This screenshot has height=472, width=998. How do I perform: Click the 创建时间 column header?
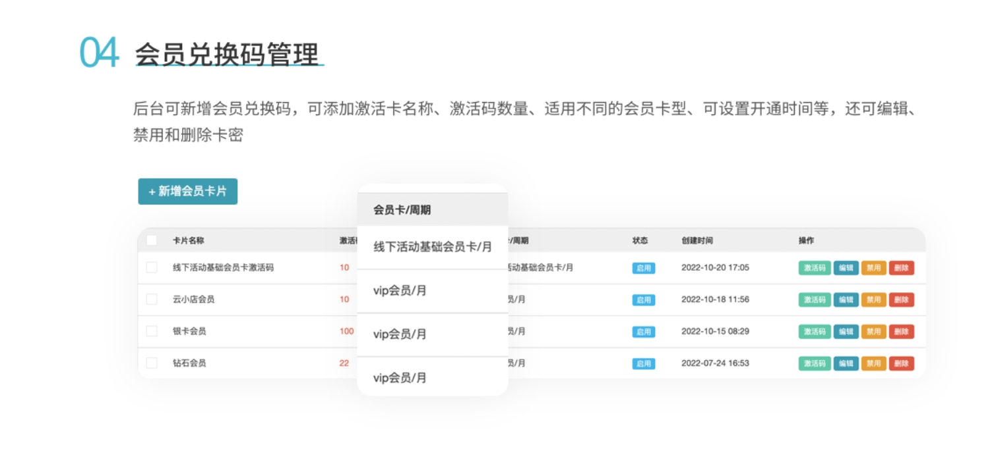pos(697,241)
